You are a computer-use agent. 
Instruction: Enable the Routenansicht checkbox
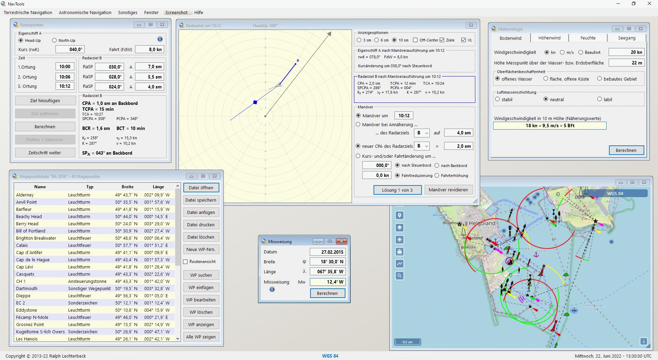(186, 261)
